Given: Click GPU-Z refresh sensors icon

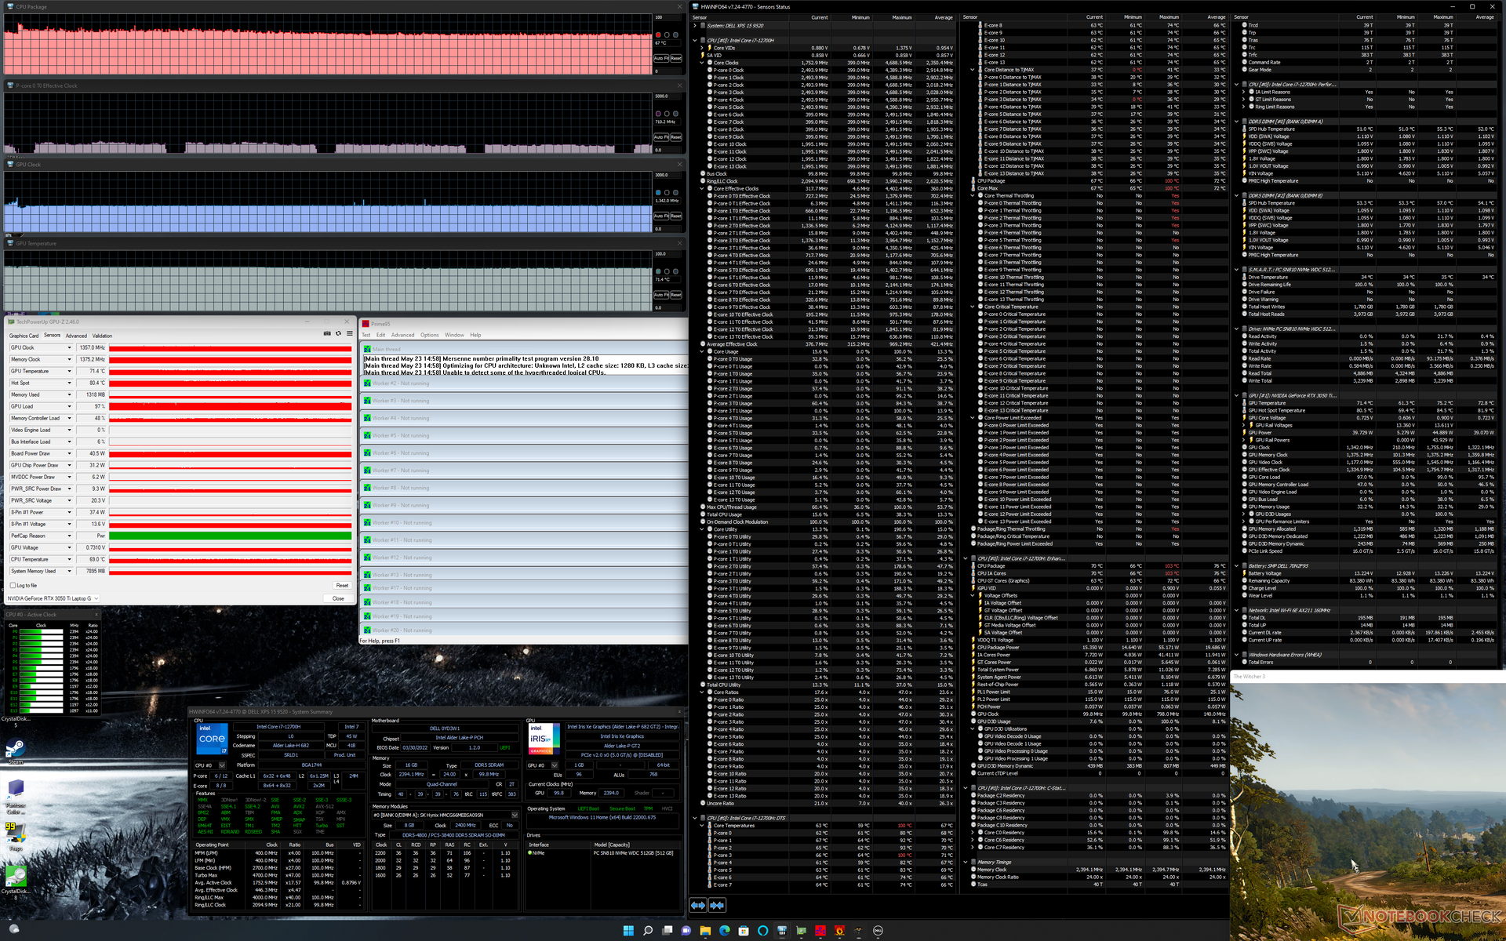Looking at the screenshot, I should [338, 334].
